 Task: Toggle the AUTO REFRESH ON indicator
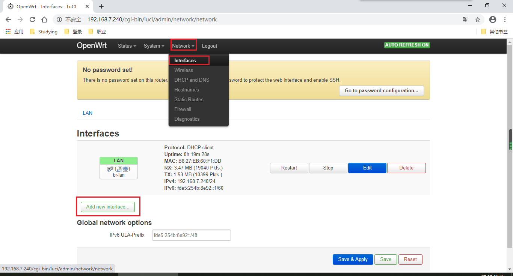[407, 45]
